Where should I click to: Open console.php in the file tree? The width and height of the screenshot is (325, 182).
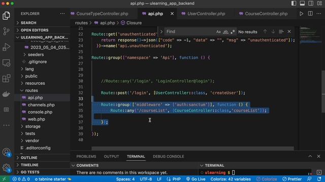tap(43, 112)
